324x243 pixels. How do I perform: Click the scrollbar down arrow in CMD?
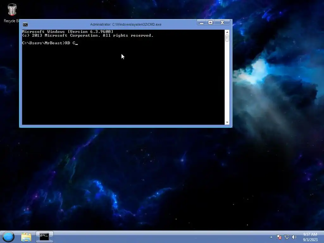click(x=227, y=122)
